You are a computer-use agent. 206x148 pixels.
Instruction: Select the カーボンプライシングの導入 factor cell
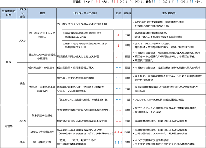(x=42, y=35)
